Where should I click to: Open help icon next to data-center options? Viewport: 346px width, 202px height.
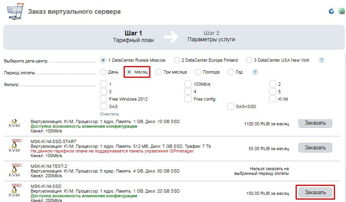coord(322,61)
